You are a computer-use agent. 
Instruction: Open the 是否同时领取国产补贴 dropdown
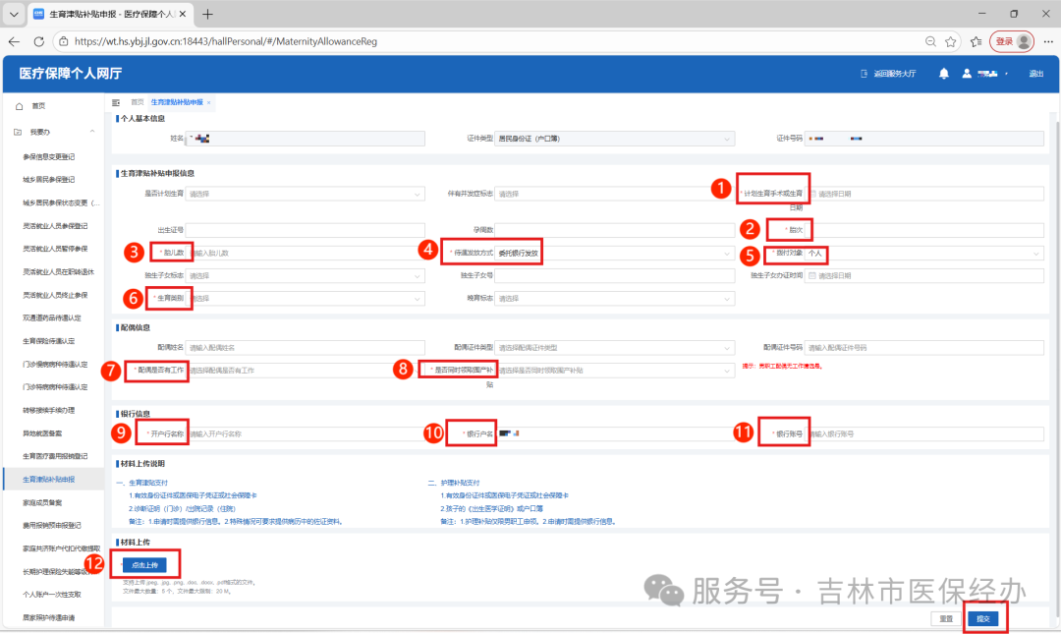tap(614, 371)
